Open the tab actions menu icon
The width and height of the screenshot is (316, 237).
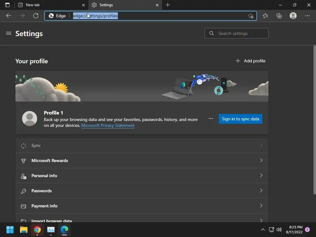(x=7, y=5)
